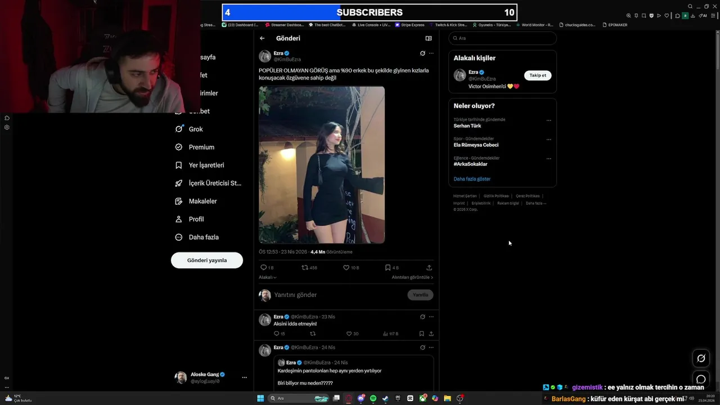Open Spotify from the taskbar

373,398
